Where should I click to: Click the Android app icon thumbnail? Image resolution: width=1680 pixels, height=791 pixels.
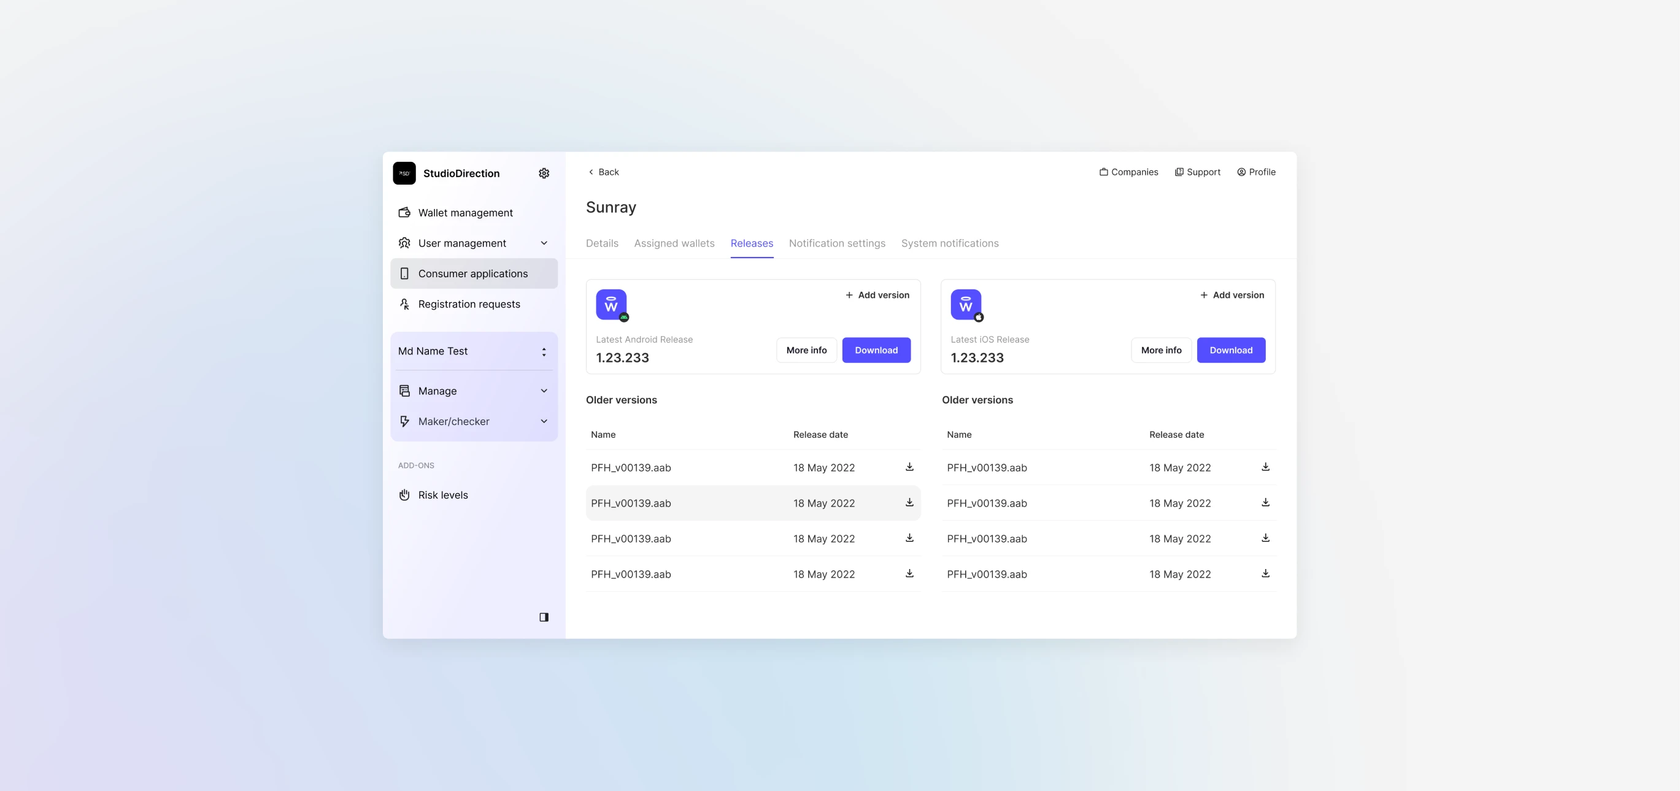611,304
